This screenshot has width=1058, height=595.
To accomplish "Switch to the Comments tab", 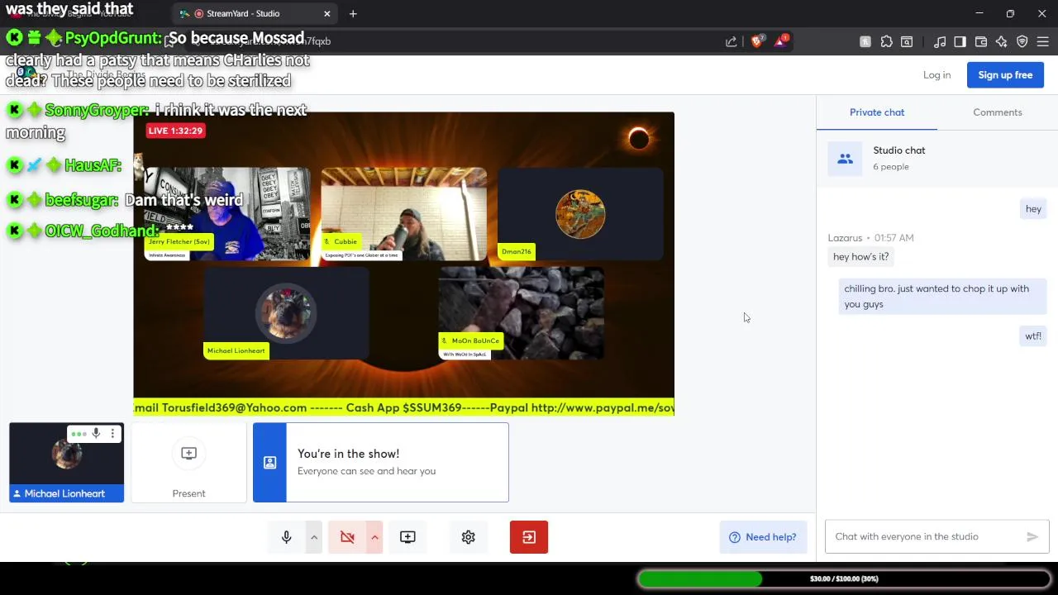I will [998, 112].
